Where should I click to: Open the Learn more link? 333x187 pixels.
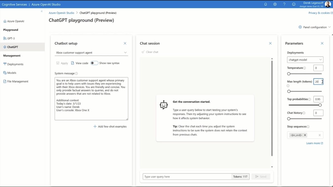pos(315,143)
